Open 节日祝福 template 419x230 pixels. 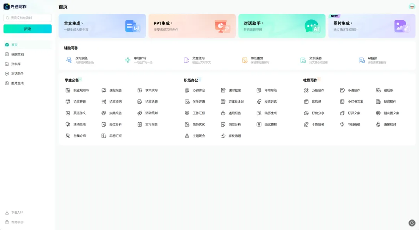click(350, 124)
